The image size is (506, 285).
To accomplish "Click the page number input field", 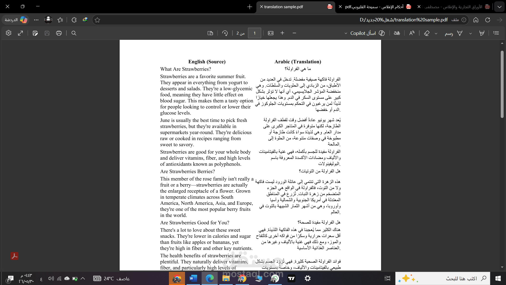I will click(255, 33).
